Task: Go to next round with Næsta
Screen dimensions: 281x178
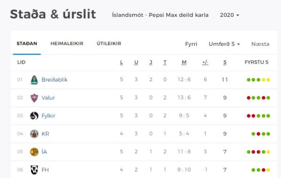Action: pyautogui.click(x=260, y=44)
